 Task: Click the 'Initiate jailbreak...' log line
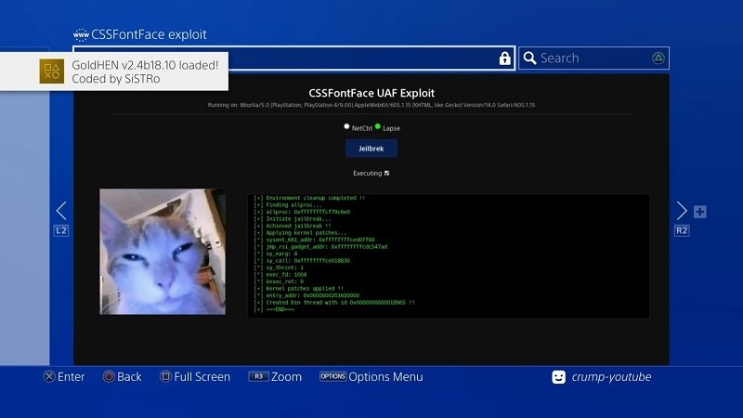pyautogui.click(x=293, y=219)
